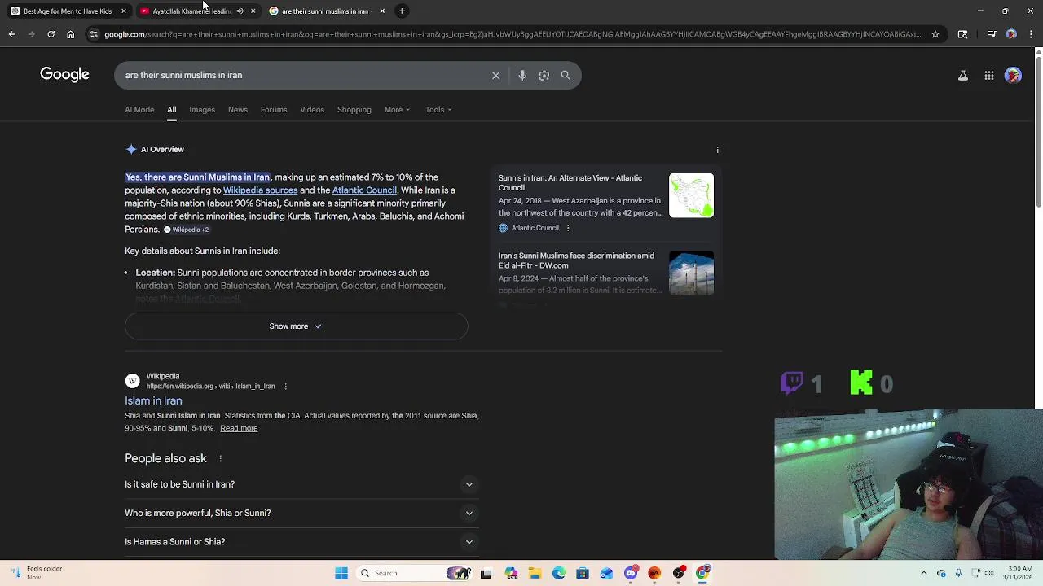Open search by image (Lens) icon
The height and width of the screenshot is (586, 1043).
[544, 75]
